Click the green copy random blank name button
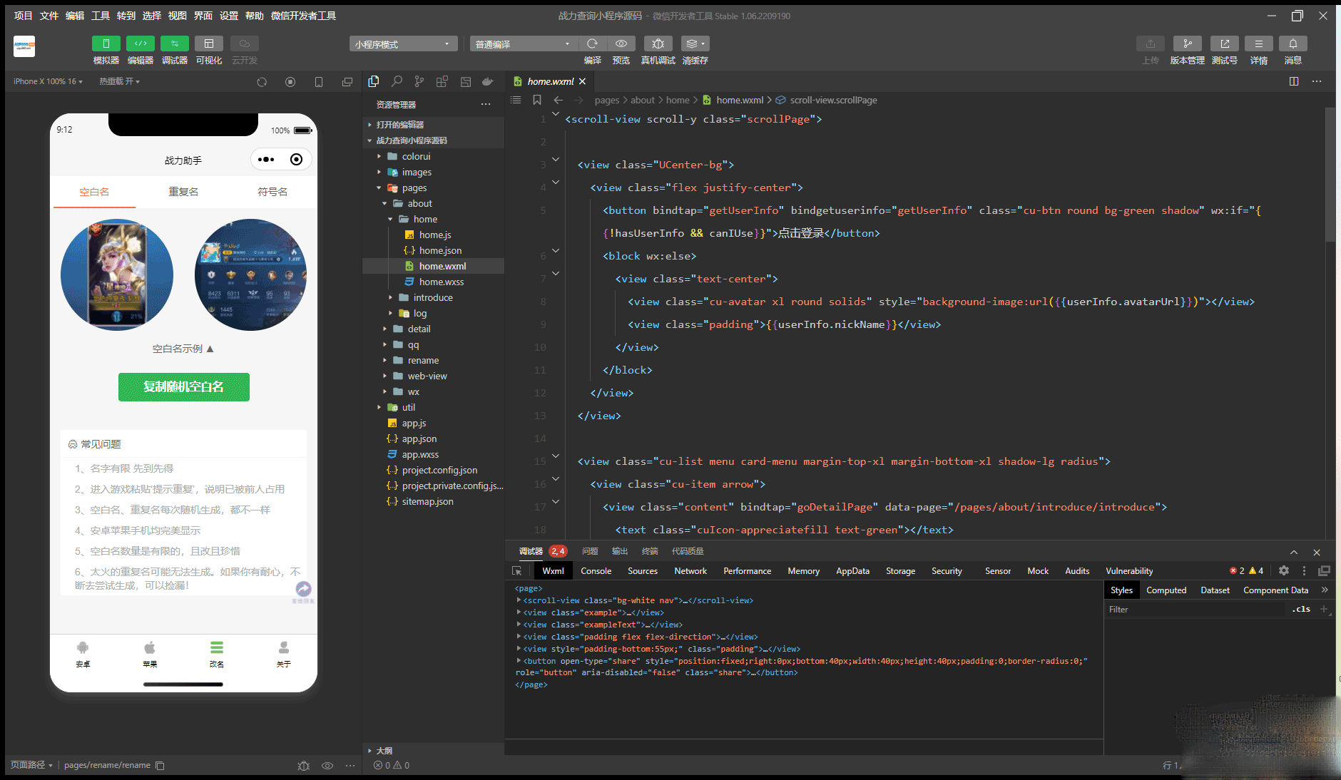The width and height of the screenshot is (1341, 780). pyautogui.click(x=183, y=386)
